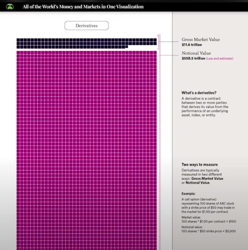This screenshot has height=250, width=248.
Task: Click the 'What's a derivative?' heading
Action: coord(199,93)
